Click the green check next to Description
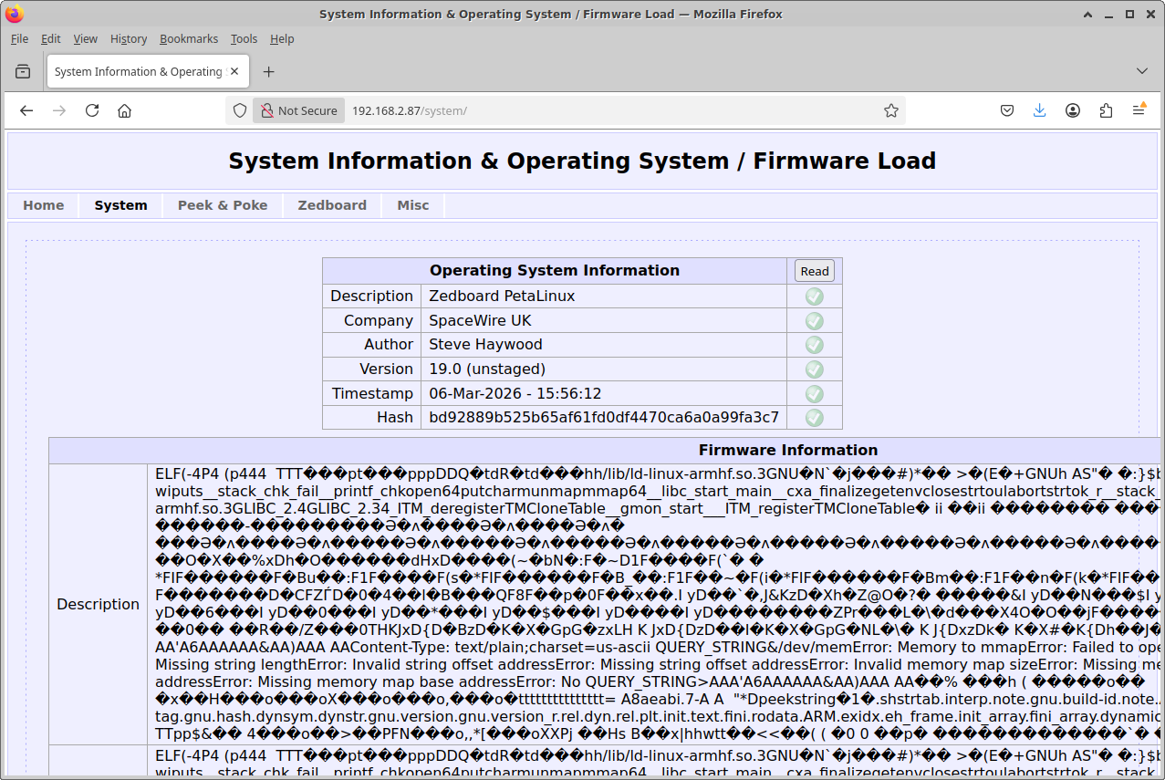 tap(814, 296)
